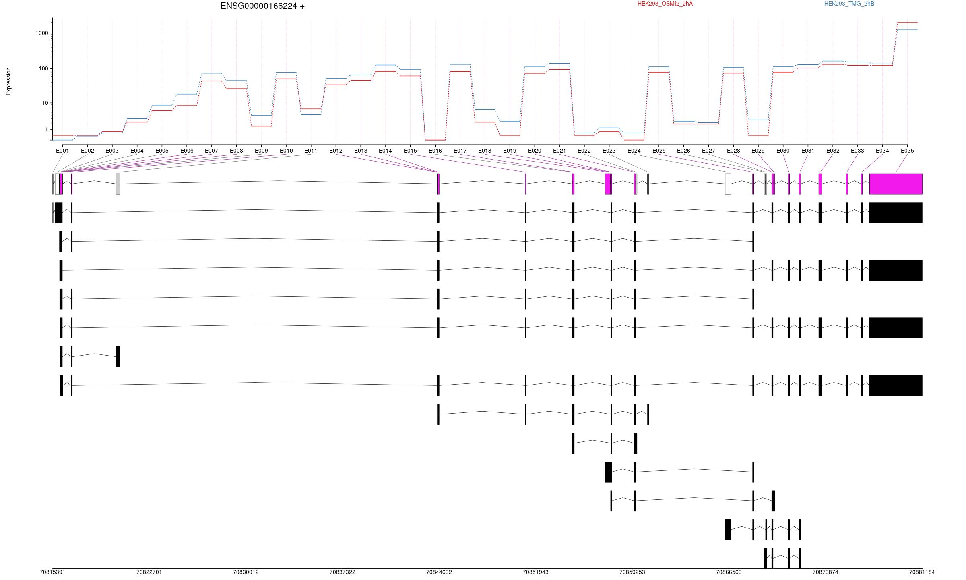Screen dimensions: 966x580
Task: Click exon label E029
Action: click(x=758, y=151)
